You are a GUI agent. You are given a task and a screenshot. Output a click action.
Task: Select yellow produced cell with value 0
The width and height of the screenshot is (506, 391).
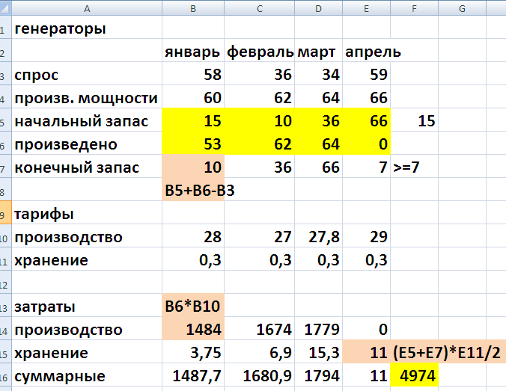coord(366,144)
